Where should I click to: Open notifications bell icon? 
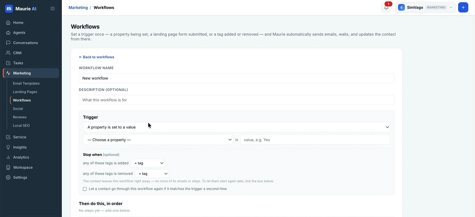386,7
